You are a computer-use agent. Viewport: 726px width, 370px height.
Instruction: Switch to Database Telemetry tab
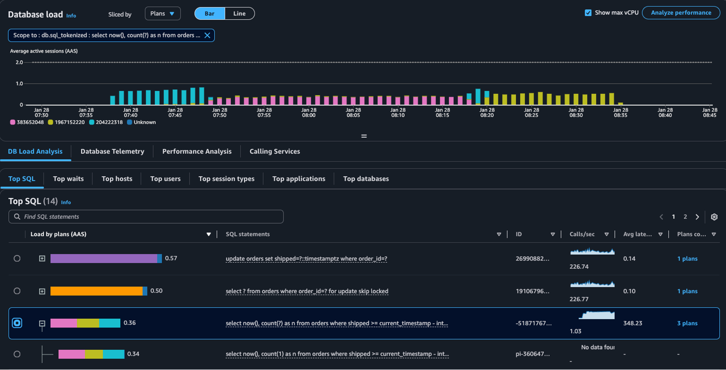tap(112, 151)
